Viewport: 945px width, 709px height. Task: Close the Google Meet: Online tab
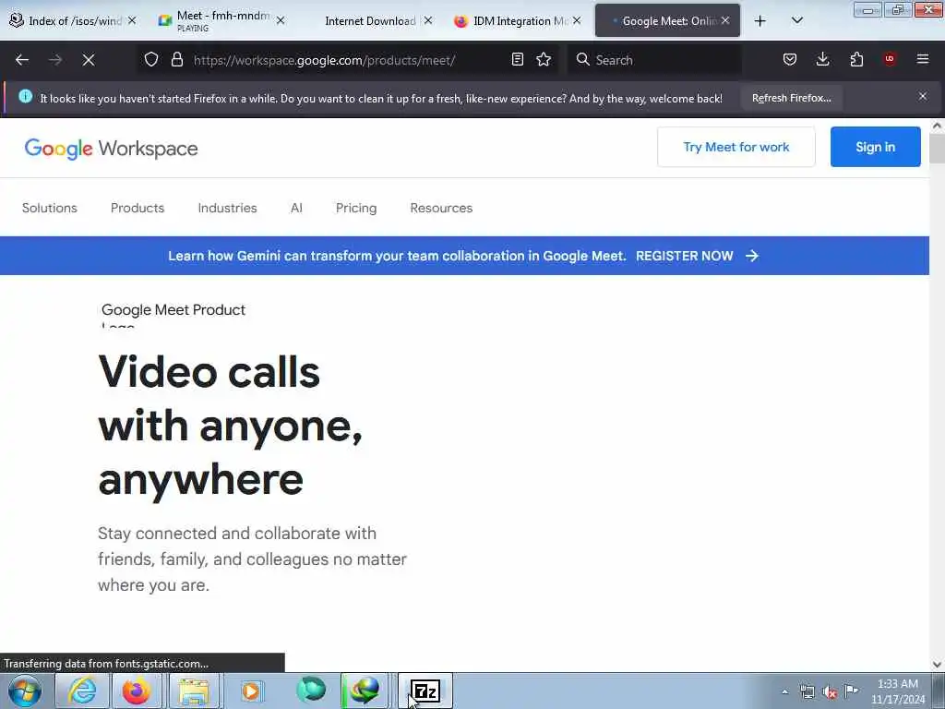tap(725, 20)
